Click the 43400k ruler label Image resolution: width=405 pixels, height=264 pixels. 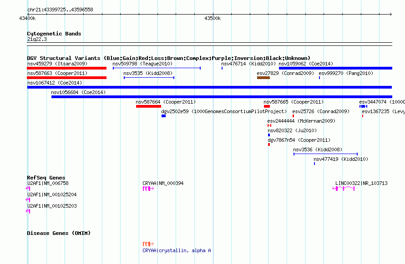pos(27,18)
